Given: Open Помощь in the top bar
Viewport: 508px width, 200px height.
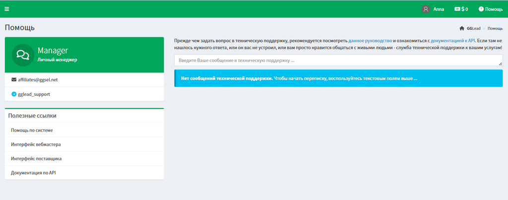Looking at the screenshot, I should point(491,9).
